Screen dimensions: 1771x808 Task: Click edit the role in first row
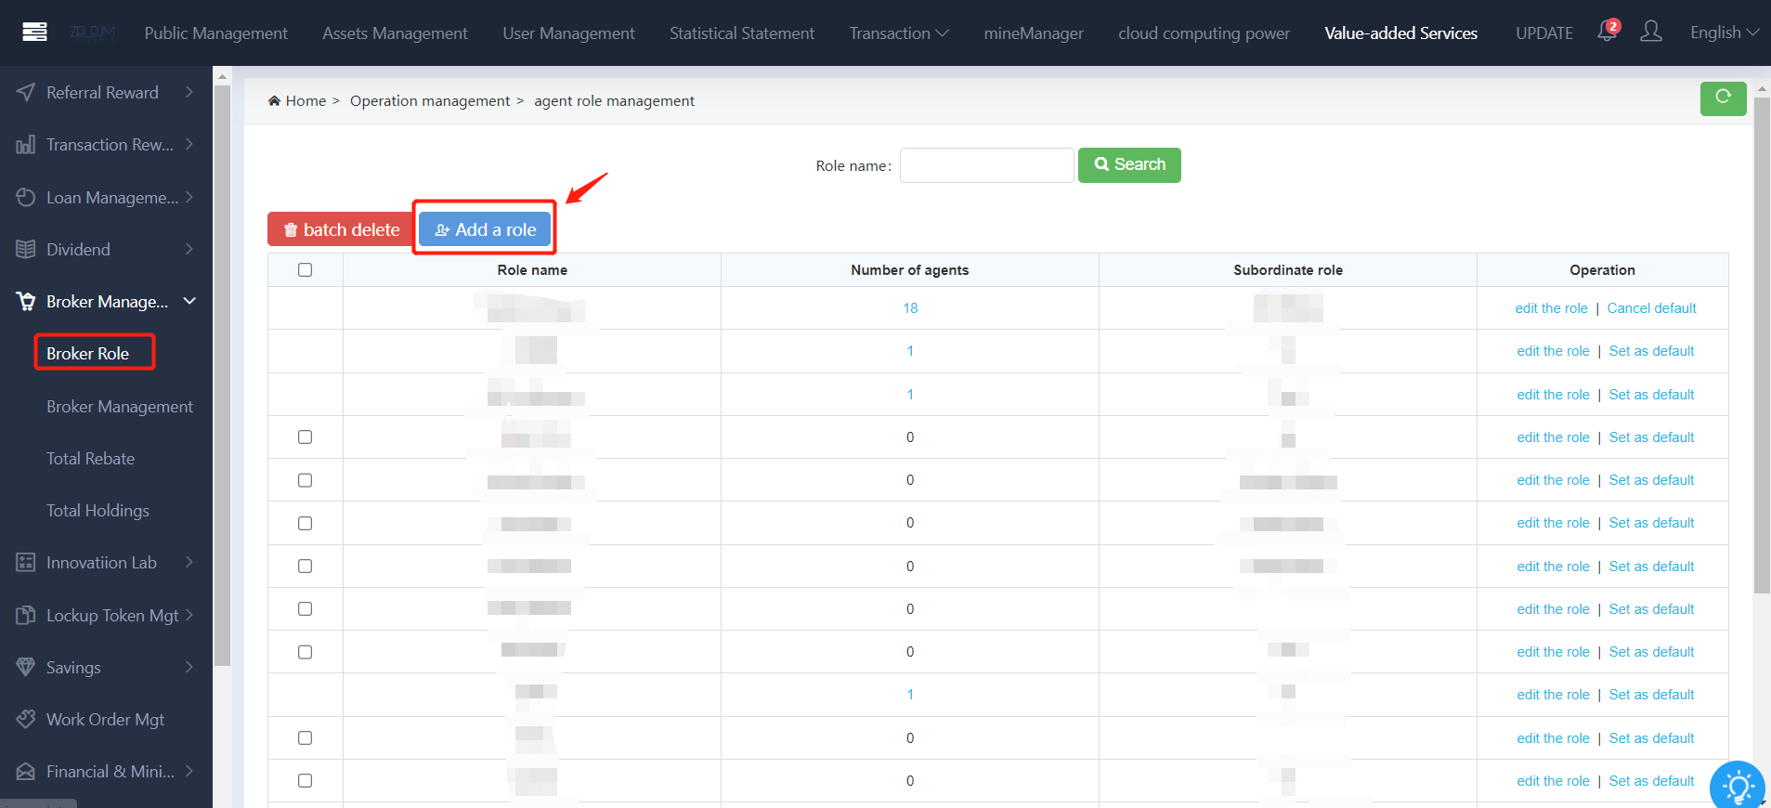click(x=1551, y=307)
